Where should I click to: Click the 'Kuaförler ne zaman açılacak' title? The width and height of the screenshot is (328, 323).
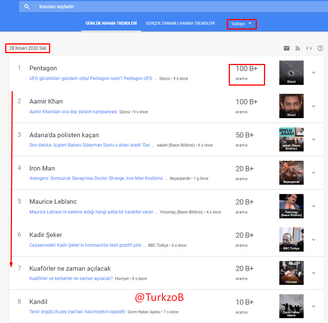point(70,268)
